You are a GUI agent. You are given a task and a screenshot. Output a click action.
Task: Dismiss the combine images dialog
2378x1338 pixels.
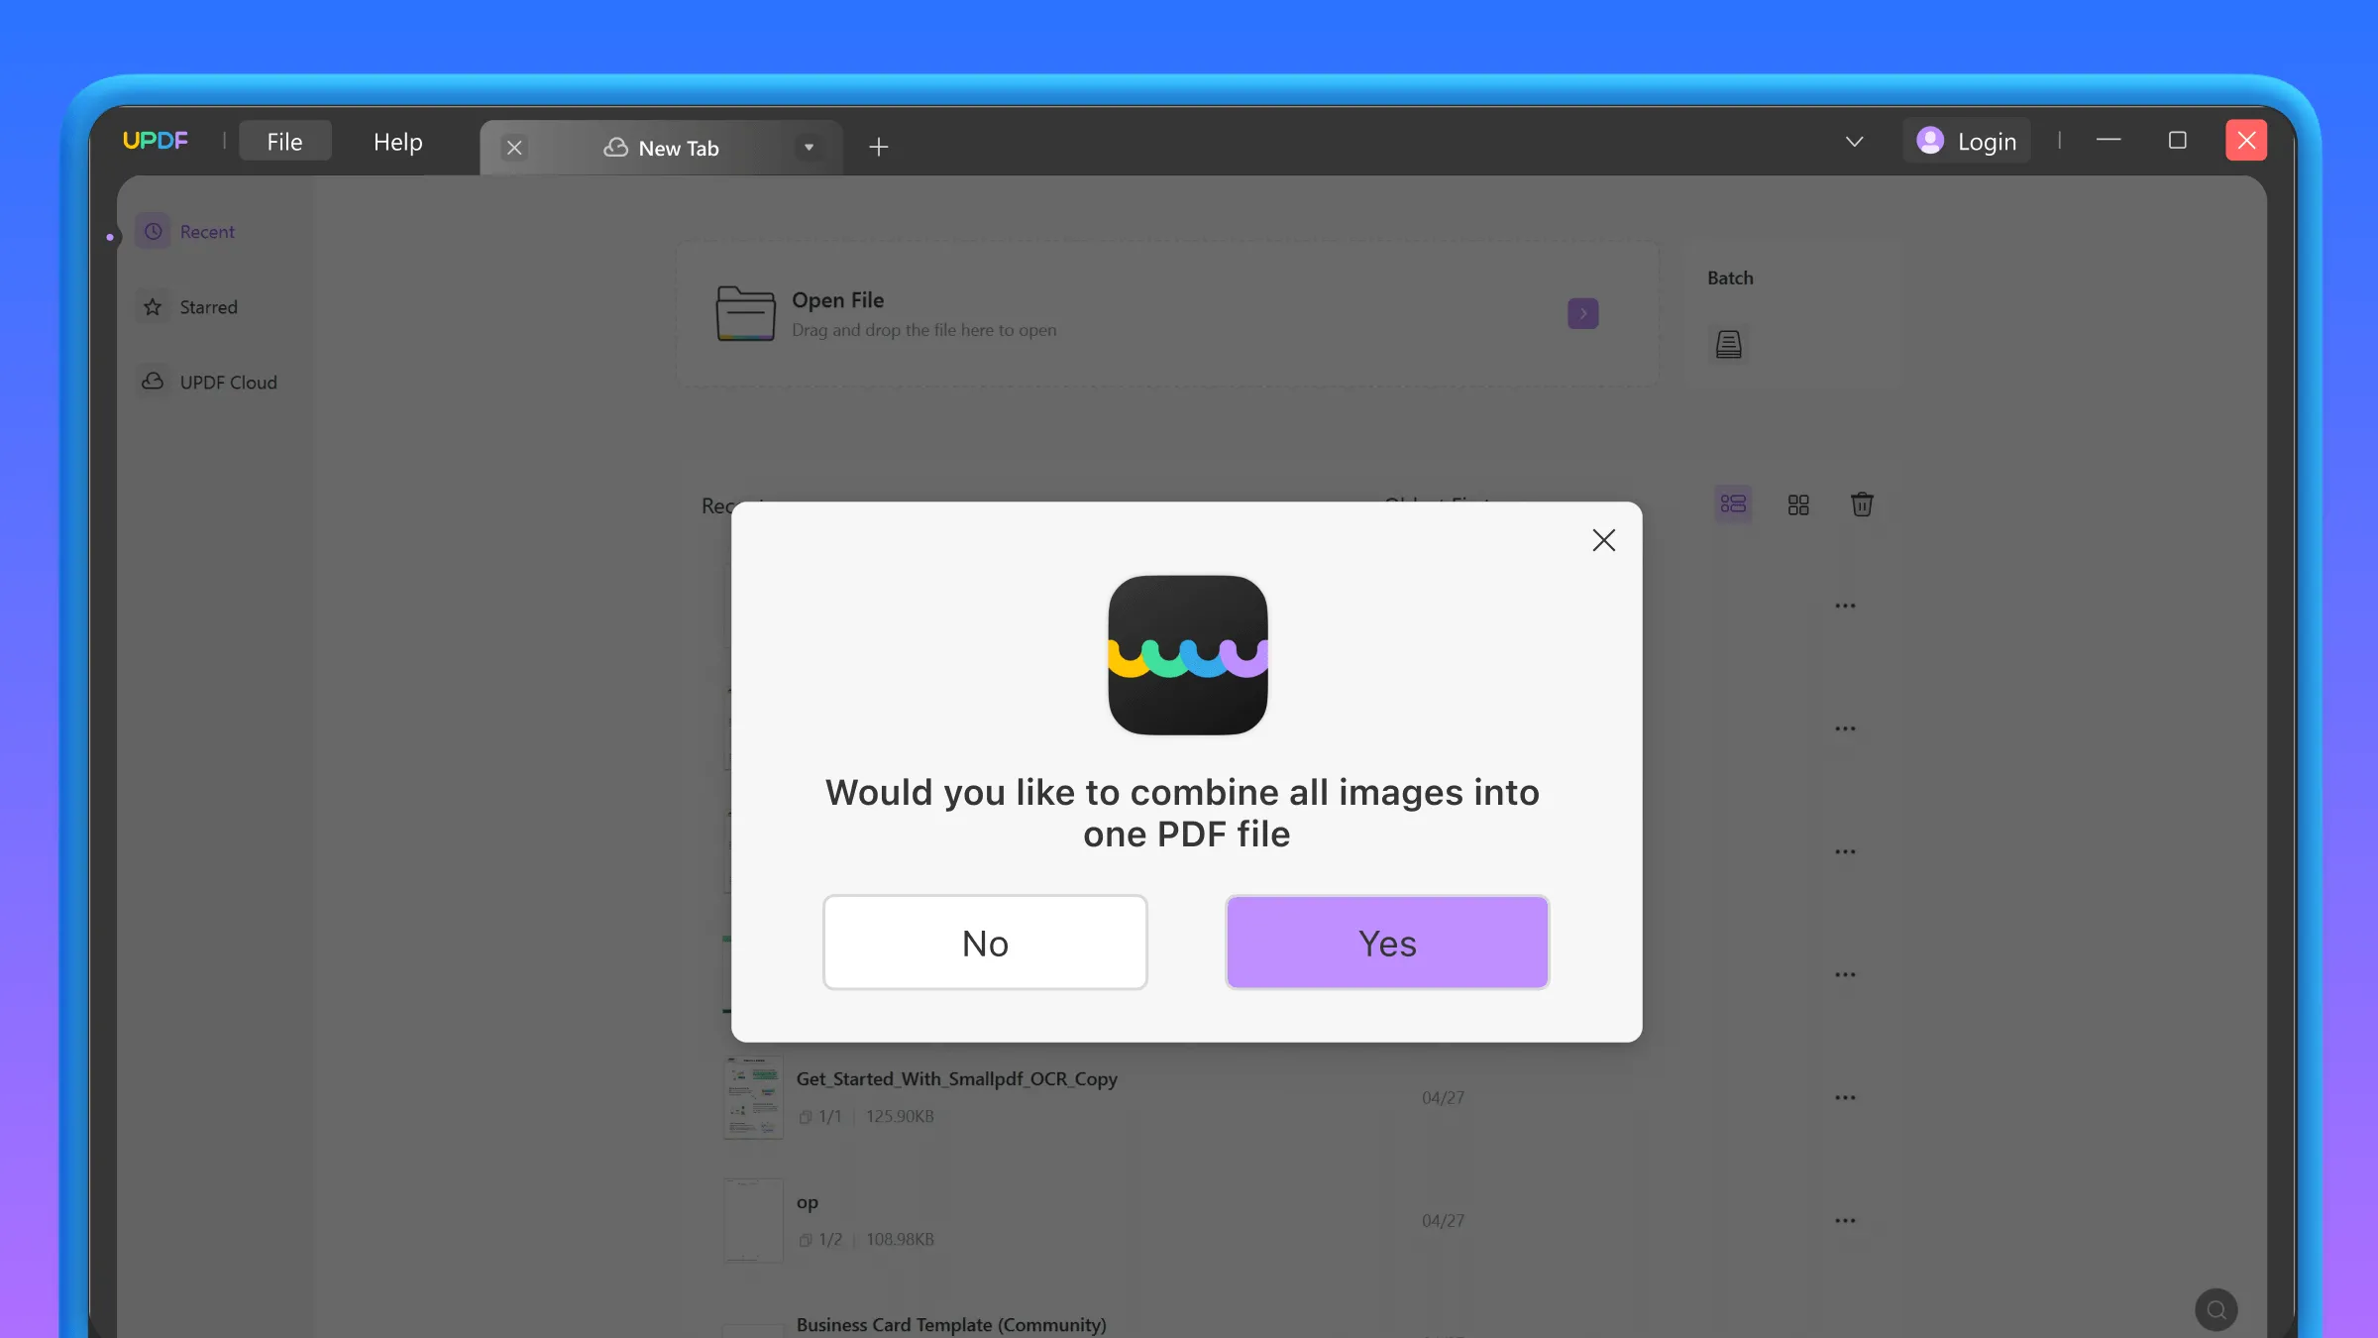click(x=1603, y=540)
